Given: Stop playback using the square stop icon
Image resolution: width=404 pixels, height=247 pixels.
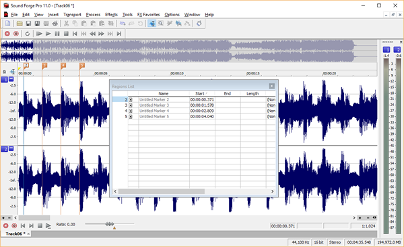Looking at the screenshot, I should point(66,34).
